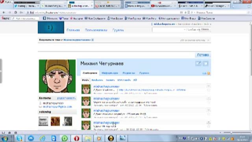252x142 pixels.
Task: Click the редактировать link next to Контакты
Action: 66,98
